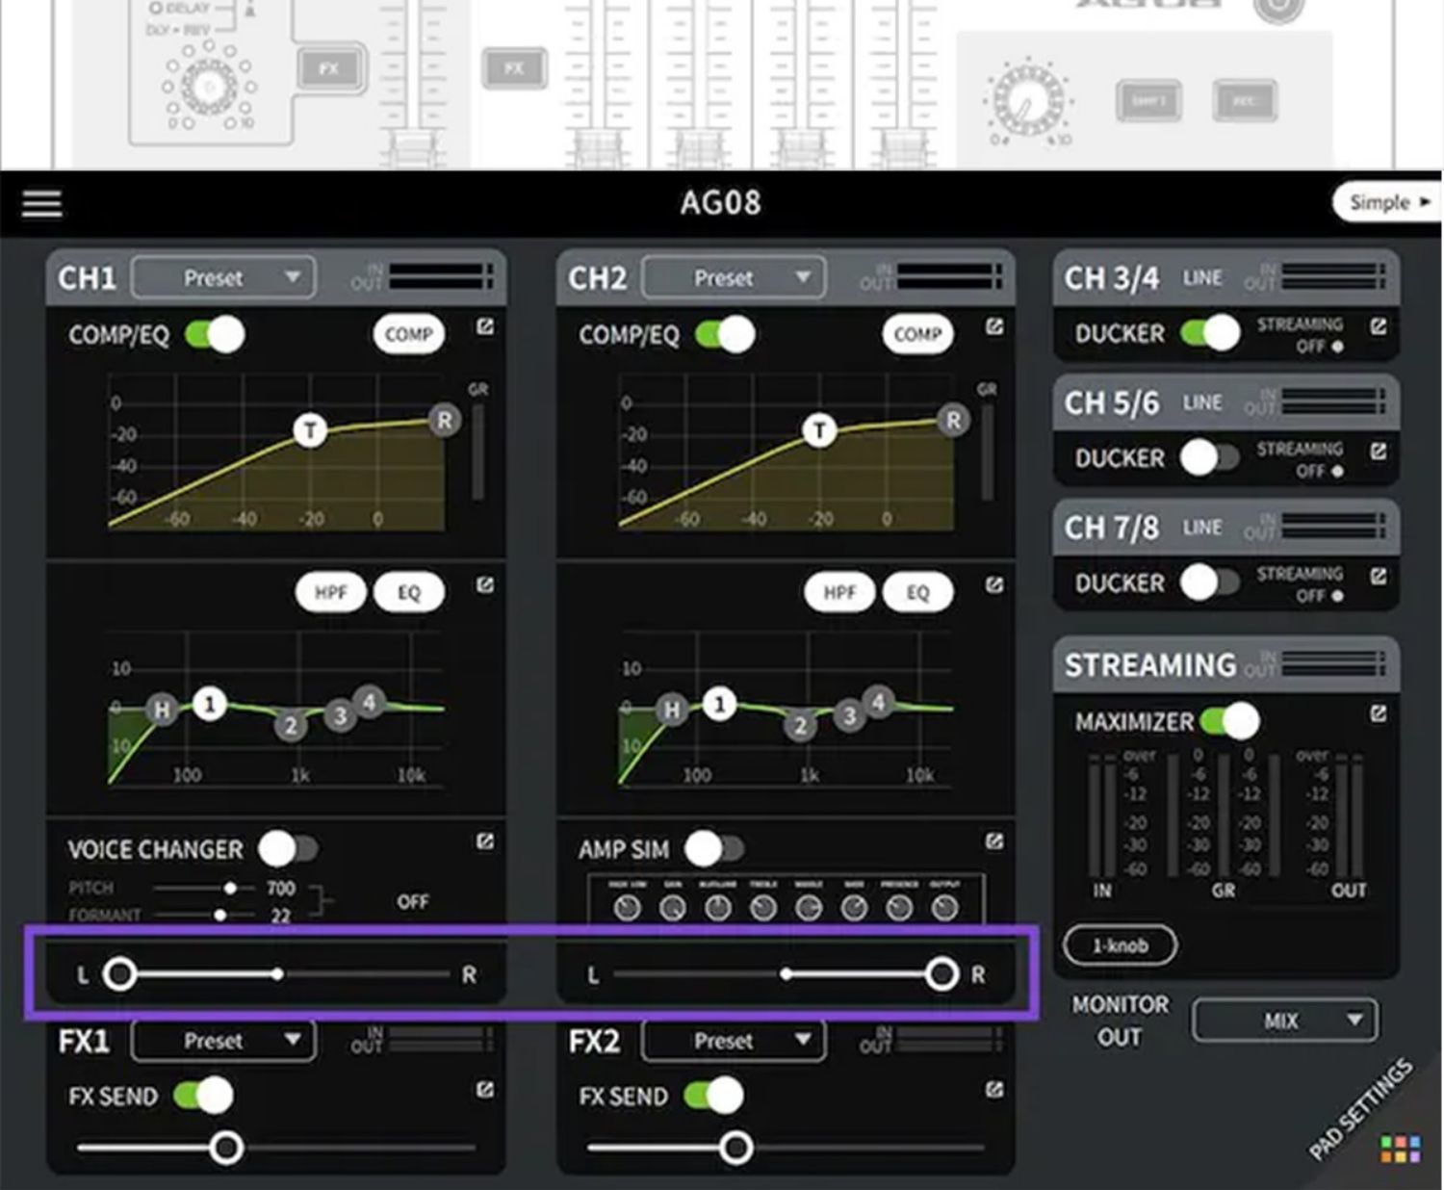Select CH1 compressor threshold T handle
Screen dimensions: 1444x1190
[x=310, y=429]
